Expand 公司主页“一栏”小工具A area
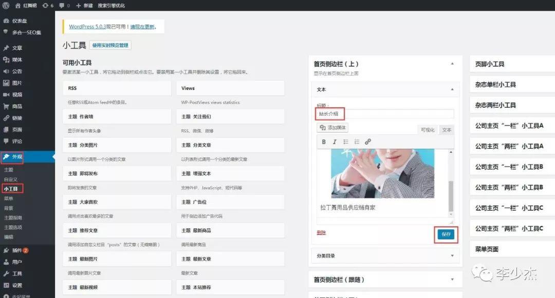555x298 pixels. pyautogui.click(x=512, y=125)
